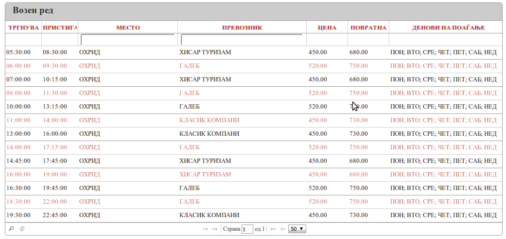Click return price 680.00 in 14:45:00 row
The image size is (506, 239).
click(x=359, y=161)
